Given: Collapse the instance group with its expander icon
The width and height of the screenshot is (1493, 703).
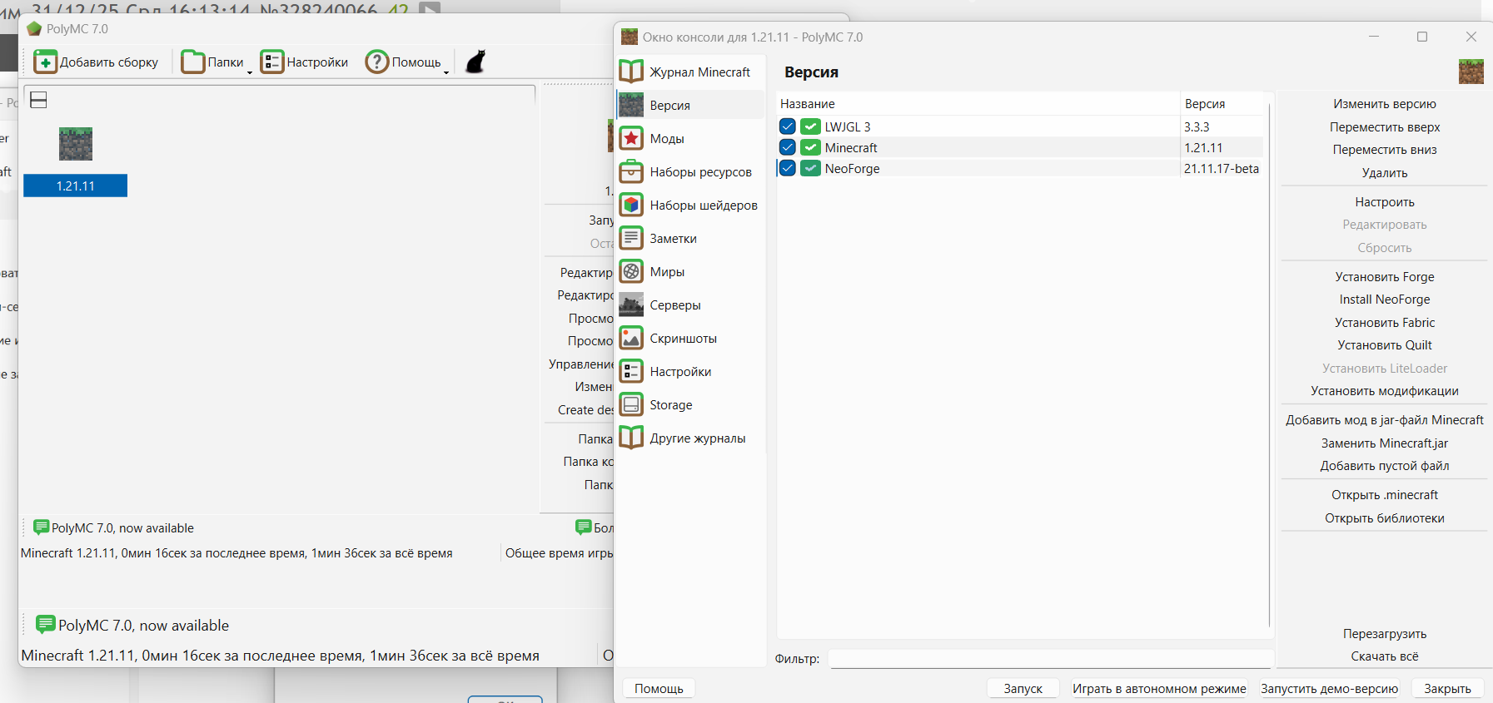Looking at the screenshot, I should tap(38, 100).
